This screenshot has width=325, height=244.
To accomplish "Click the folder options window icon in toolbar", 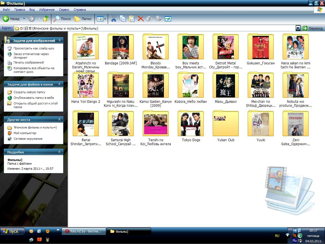I will click(168, 19).
